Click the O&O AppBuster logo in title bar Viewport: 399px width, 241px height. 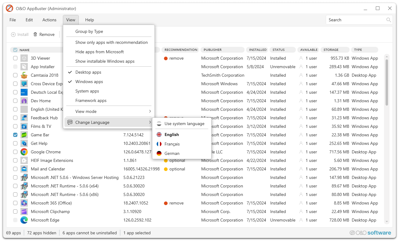(9, 8)
